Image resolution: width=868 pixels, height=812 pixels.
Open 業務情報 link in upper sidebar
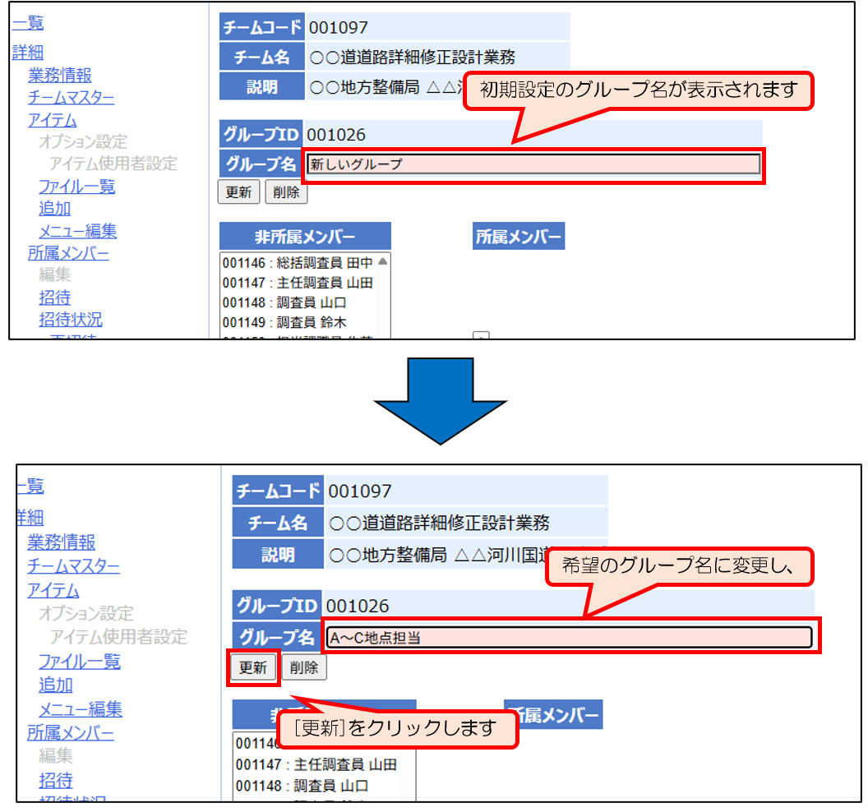pos(60,76)
